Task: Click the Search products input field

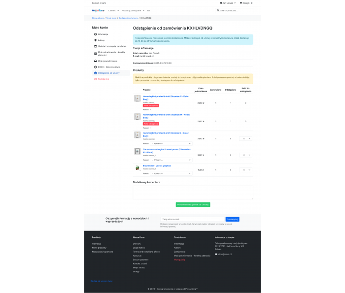Action: point(236,10)
